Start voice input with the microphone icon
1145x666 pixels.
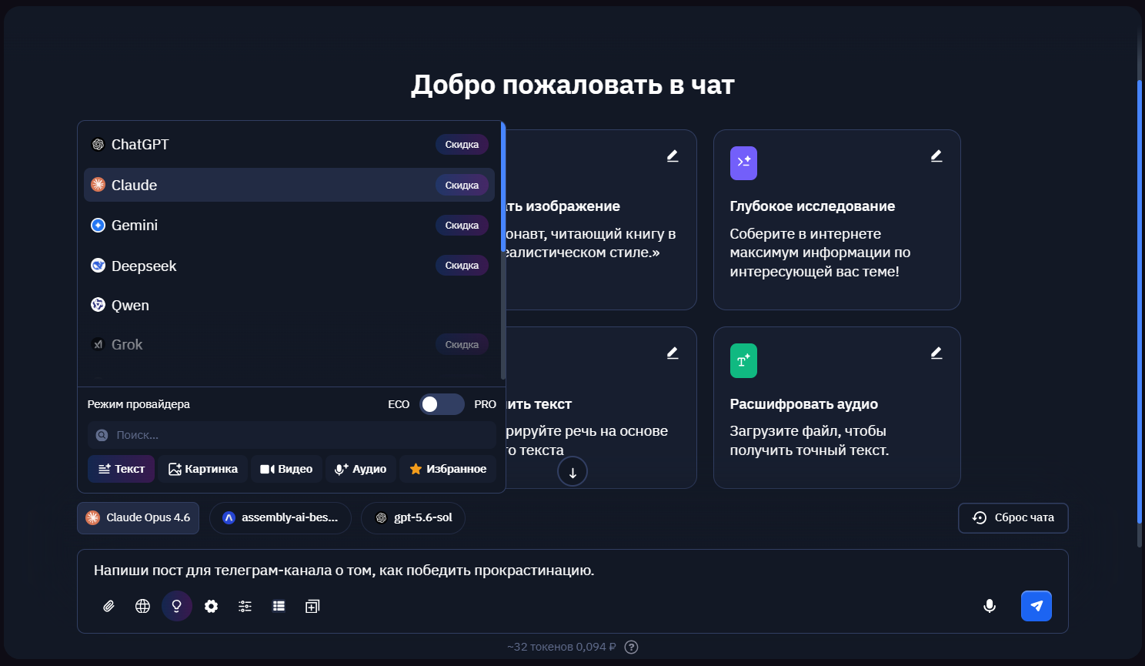[x=990, y=606]
